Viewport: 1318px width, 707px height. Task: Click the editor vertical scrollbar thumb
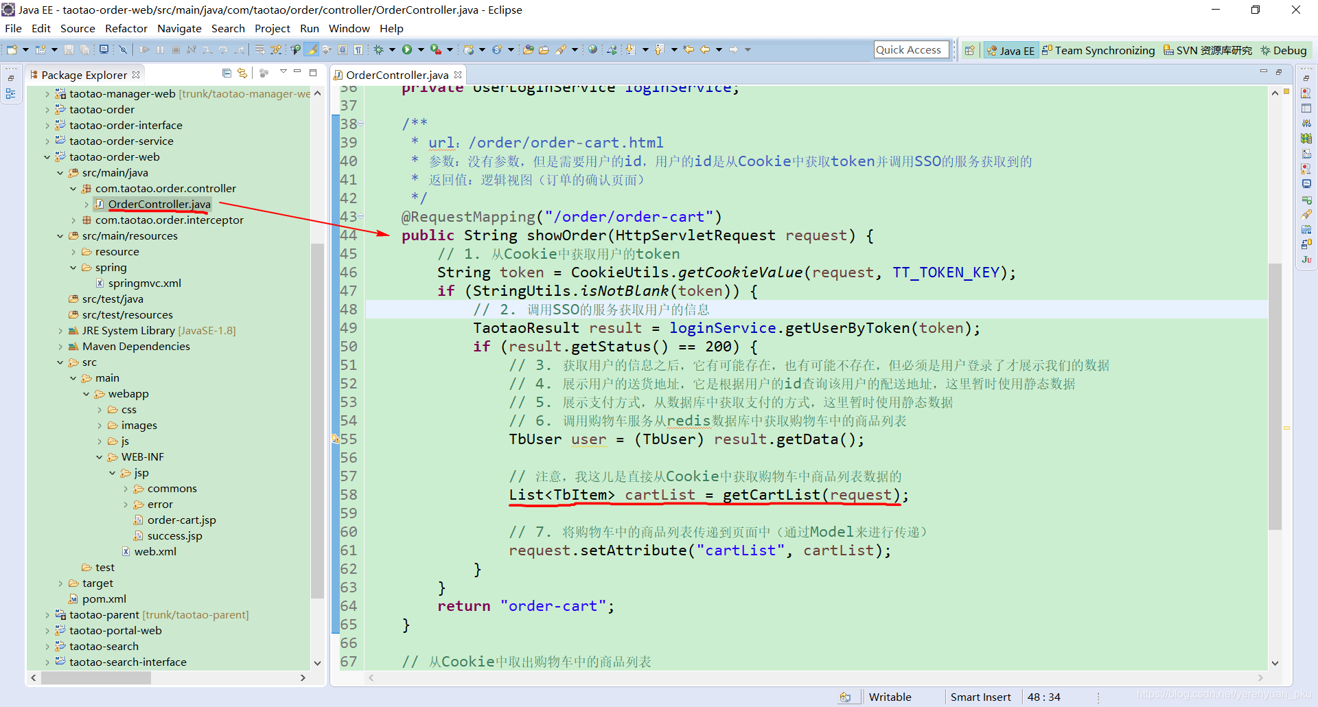tap(1275, 396)
